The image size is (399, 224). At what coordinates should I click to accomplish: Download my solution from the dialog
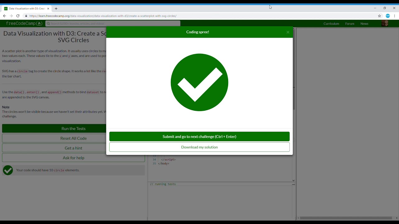pyautogui.click(x=199, y=147)
